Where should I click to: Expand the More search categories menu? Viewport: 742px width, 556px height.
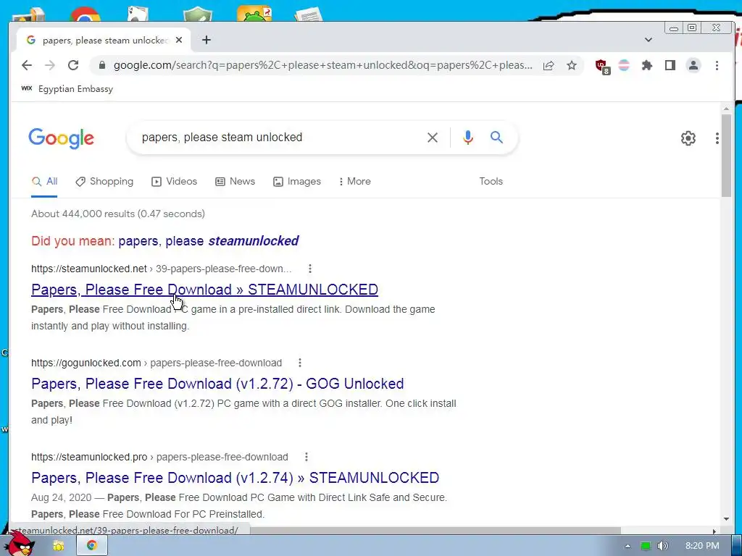(x=355, y=182)
